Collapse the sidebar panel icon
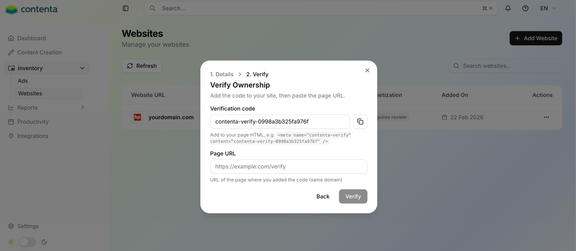 click(x=126, y=8)
